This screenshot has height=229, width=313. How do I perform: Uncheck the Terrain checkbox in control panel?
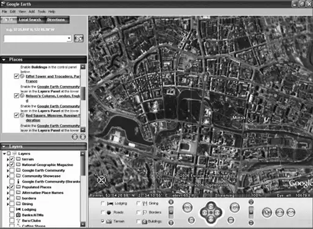(x=103, y=221)
